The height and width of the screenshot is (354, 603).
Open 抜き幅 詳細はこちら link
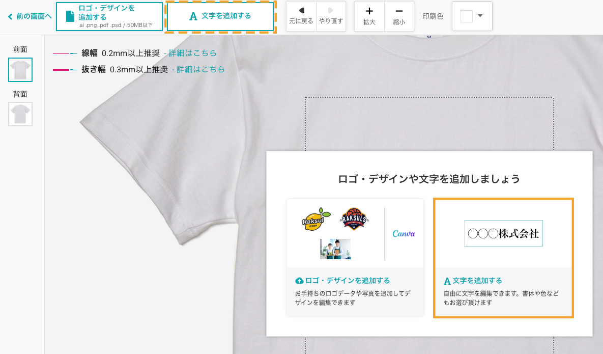(x=200, y=69)
